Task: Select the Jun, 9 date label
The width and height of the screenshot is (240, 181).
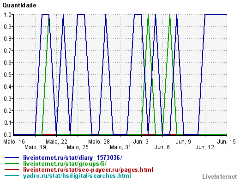Action: pos(183,142)
